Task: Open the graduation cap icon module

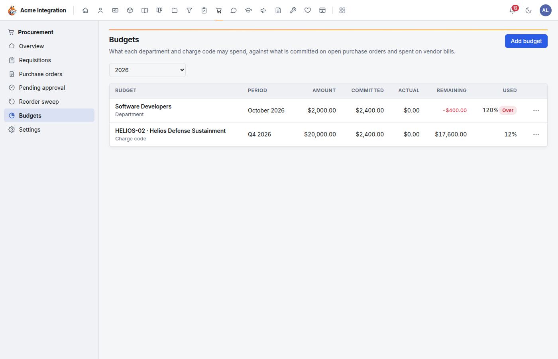Action: pos(248,10)
